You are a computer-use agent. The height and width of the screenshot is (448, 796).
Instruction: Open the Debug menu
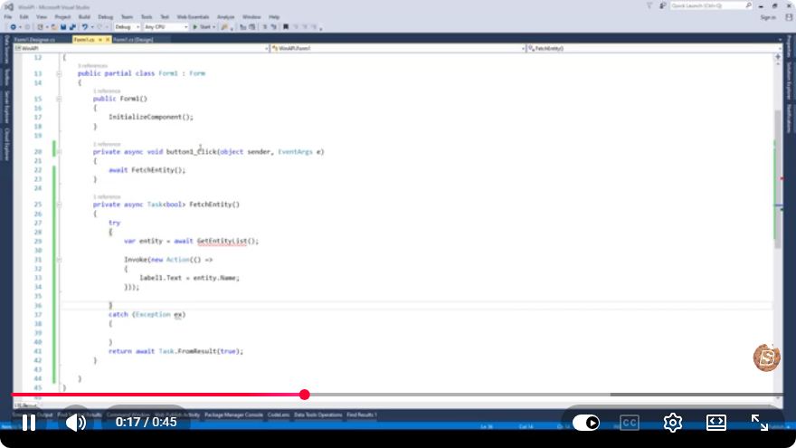click(x=106, y=17)
